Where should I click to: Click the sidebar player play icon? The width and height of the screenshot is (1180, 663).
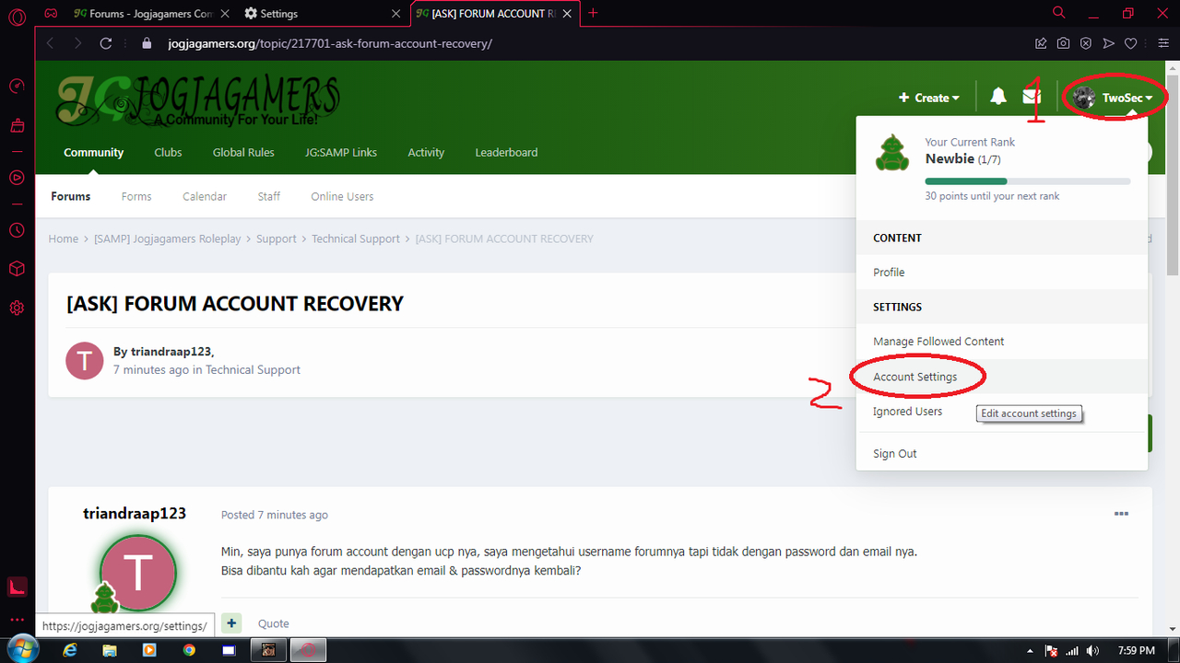pyautogui.click(x=17, y=177)
